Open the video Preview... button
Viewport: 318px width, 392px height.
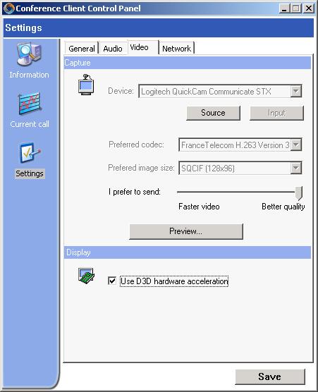(185, 231)
